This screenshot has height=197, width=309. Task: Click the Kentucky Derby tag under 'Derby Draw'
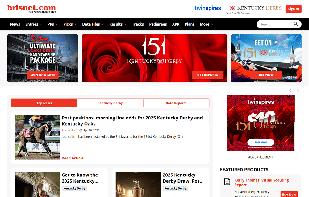click(175, 188)
